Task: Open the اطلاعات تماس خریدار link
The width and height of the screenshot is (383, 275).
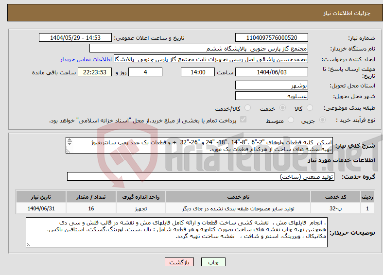Action: tap(86, 59)
